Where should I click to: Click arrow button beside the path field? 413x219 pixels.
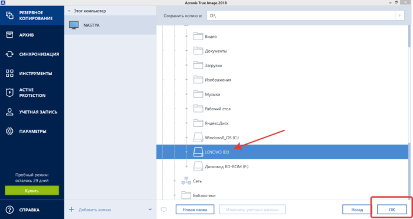[x=399, y=15]
